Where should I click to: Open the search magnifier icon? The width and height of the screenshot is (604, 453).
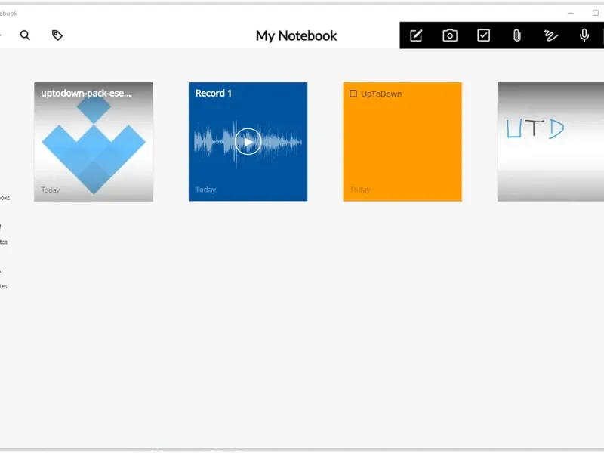tap(25, 35)
